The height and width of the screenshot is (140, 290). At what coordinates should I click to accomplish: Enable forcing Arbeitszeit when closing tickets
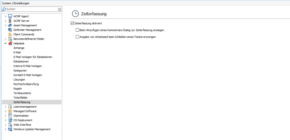pos(78,37)
